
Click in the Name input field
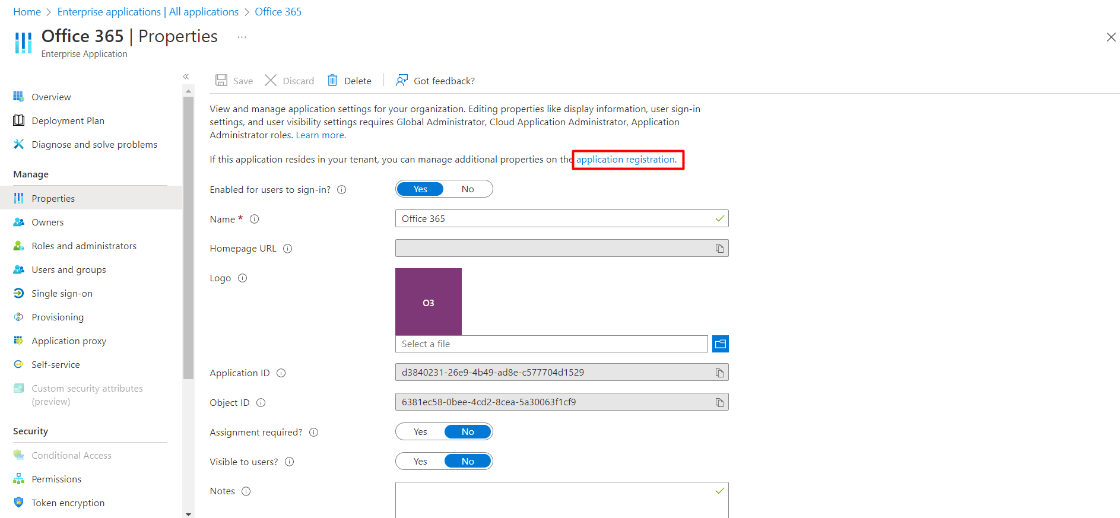(x=561, y=218)
